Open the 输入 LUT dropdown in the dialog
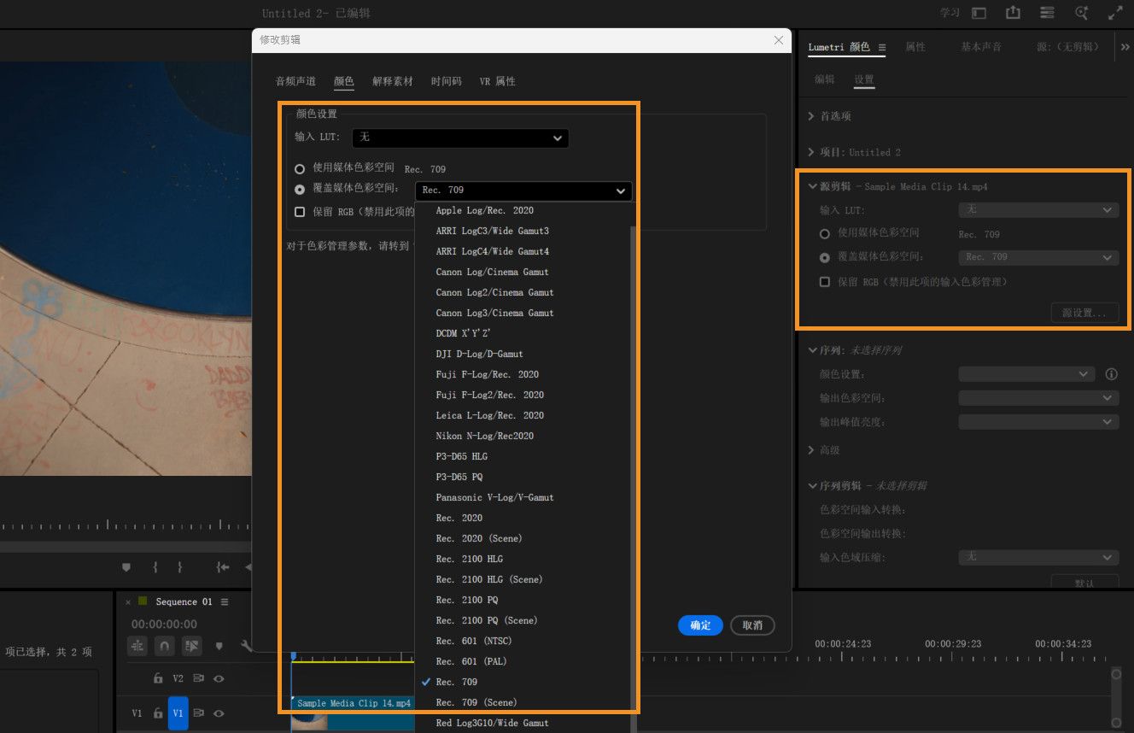The image size is (1134, 733). click(x=461, y=138)
